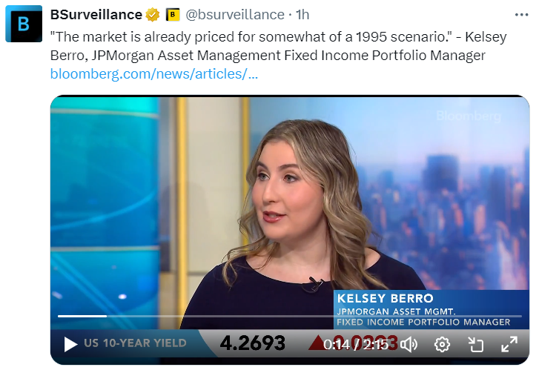Expand the video to fullscreen
Viewport: 539px width, 370px height.
(x=509, y=344)
